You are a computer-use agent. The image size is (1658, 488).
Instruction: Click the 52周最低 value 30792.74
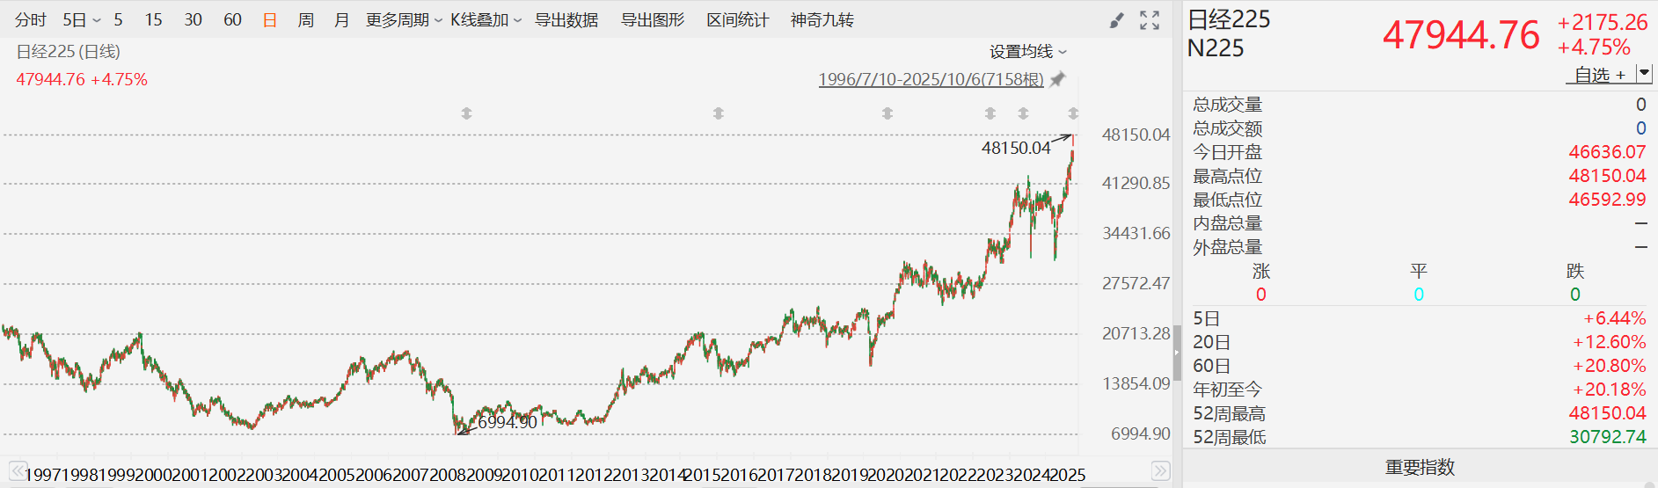1607,437
